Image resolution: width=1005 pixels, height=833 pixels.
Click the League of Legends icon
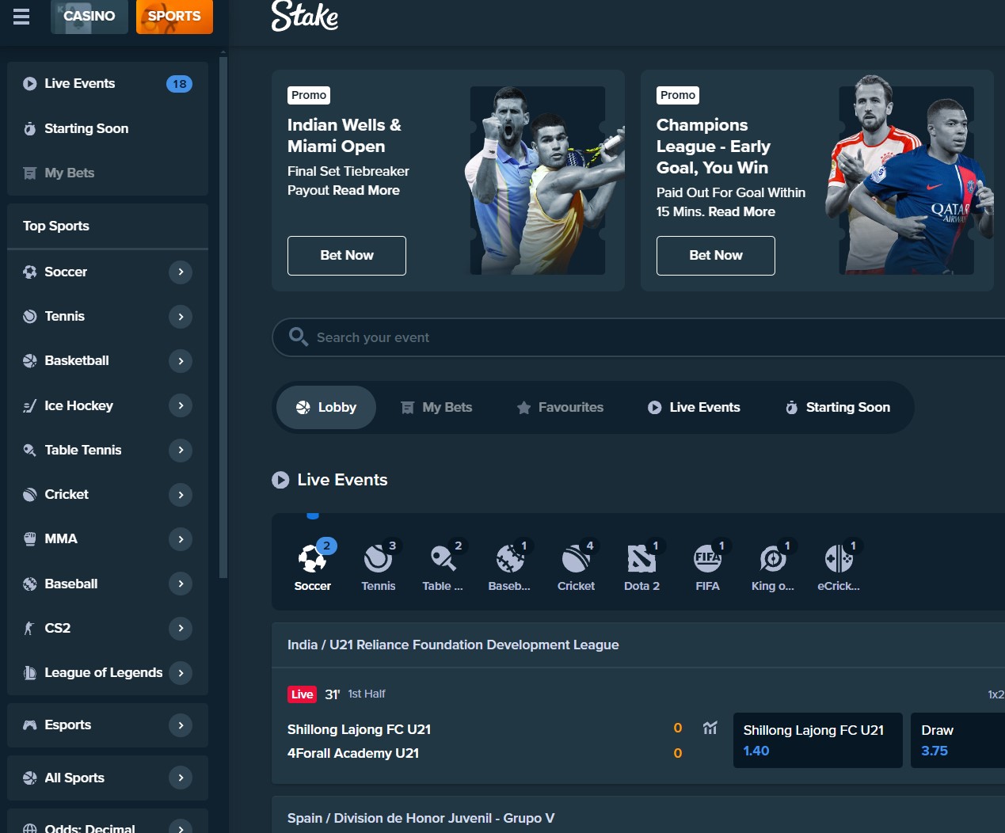coord(30,672)
